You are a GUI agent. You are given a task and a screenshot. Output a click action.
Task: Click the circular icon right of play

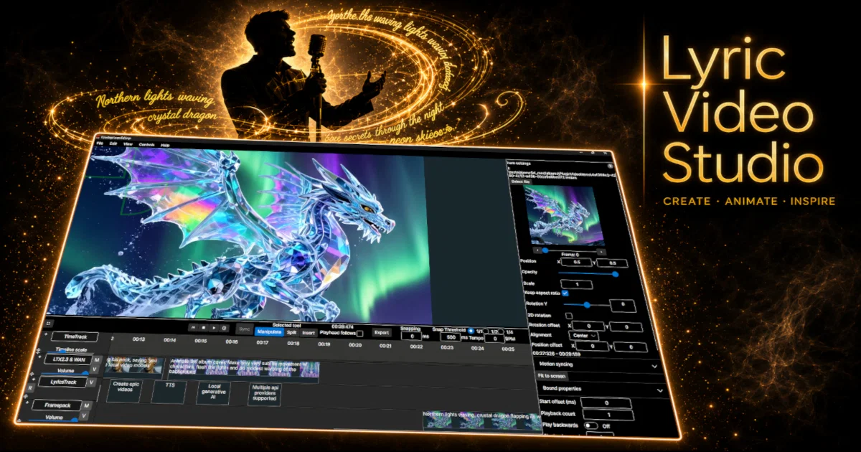pos(224,328)
